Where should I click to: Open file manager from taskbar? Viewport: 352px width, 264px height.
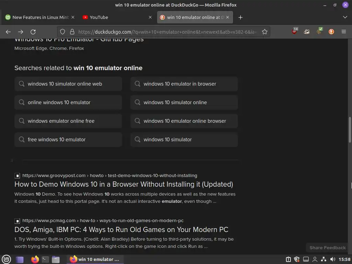click(x=56, y=260)
